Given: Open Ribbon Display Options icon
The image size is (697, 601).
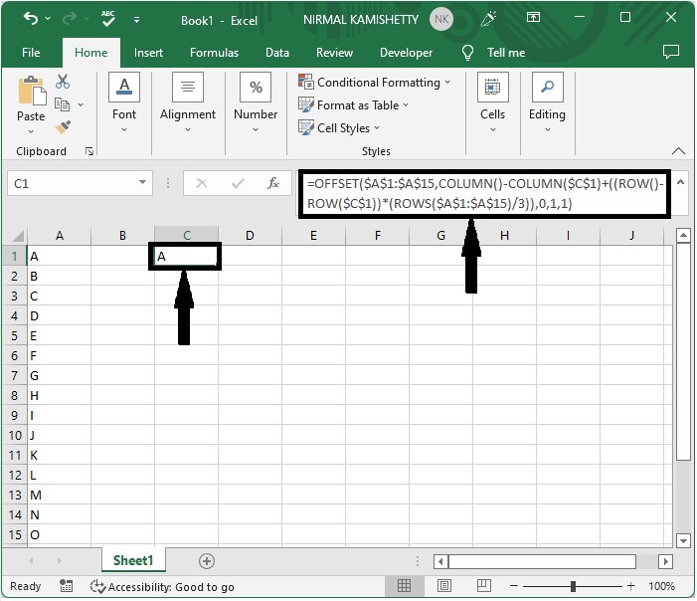Looking at the screenshot, I should pyautogui.click(x=533, y=18).
